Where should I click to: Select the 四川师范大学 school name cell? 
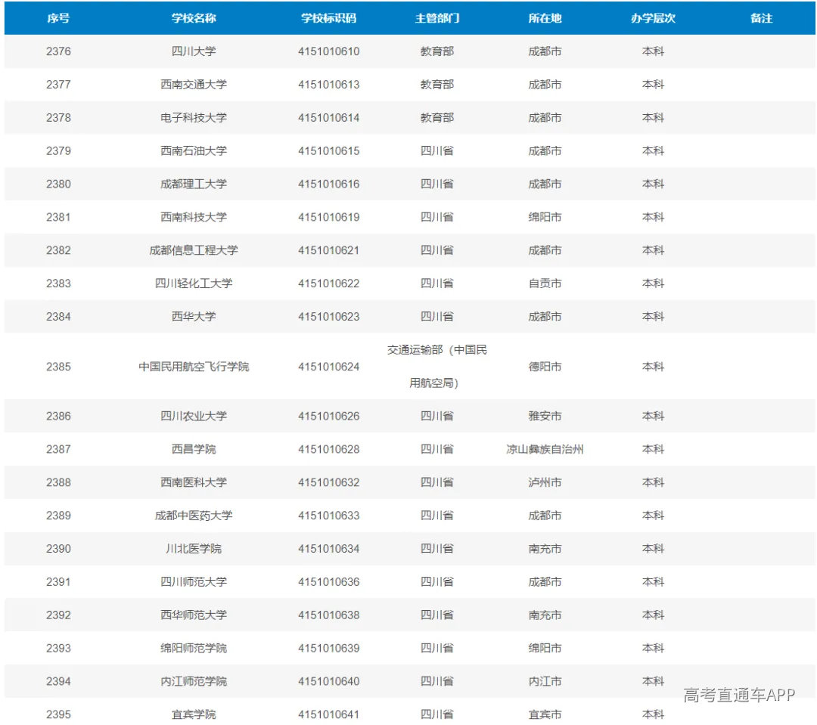194,582
